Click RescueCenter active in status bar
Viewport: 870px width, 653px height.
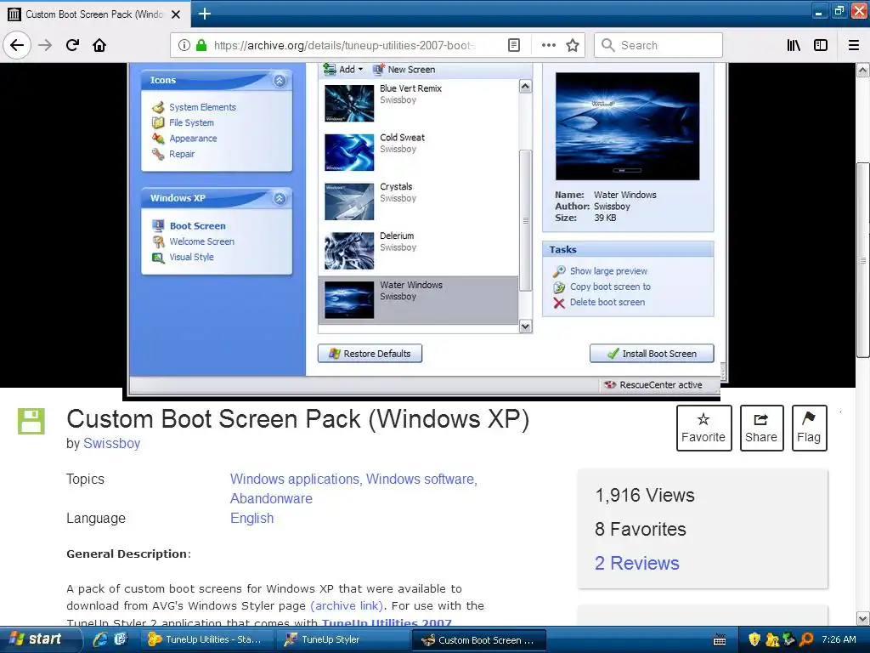point(653,385)
